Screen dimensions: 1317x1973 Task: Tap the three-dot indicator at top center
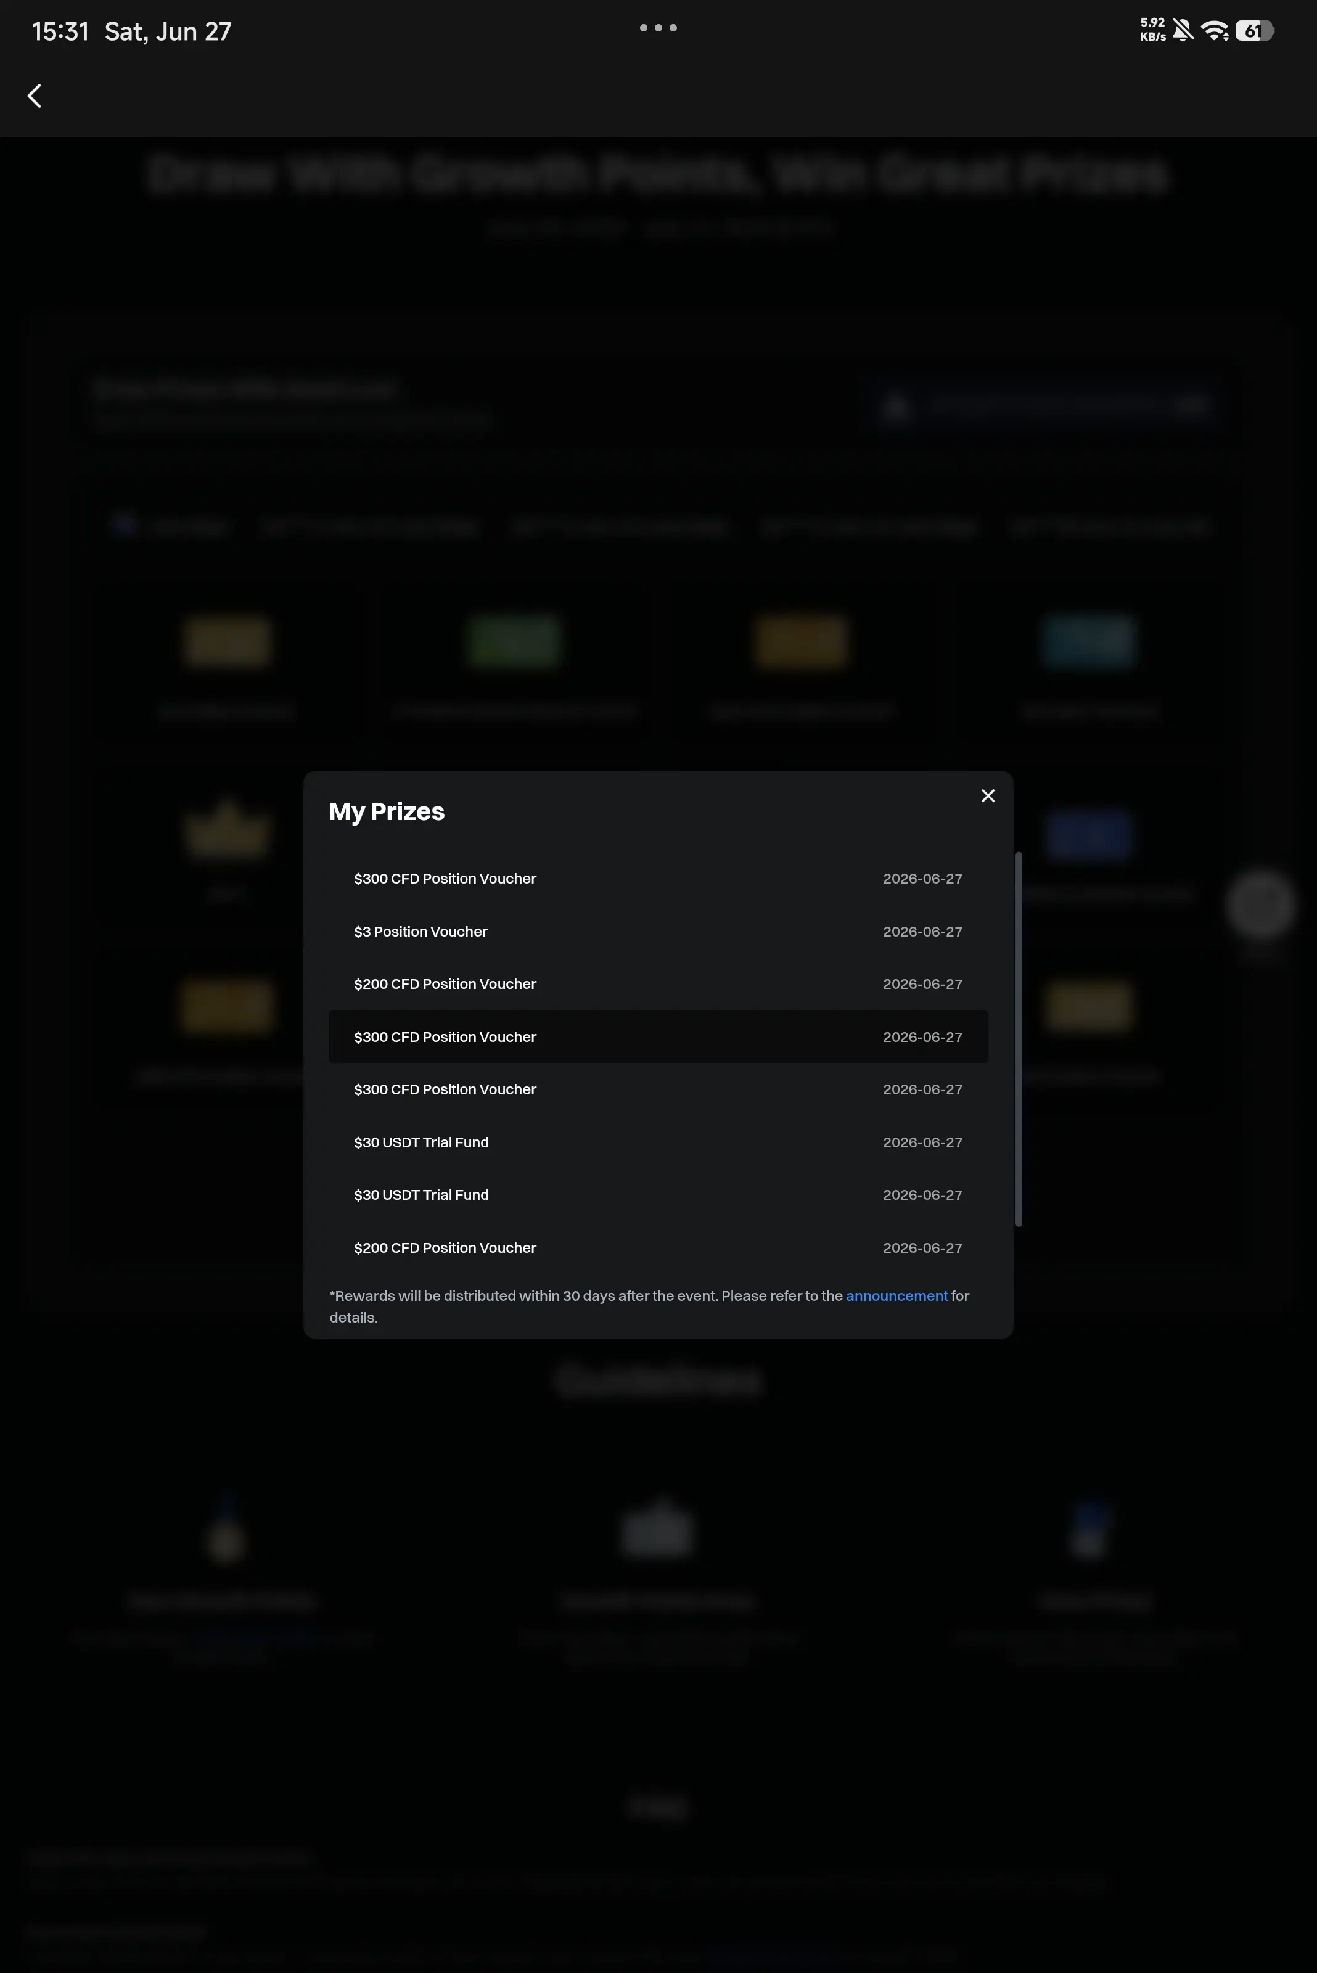(658, 28)
